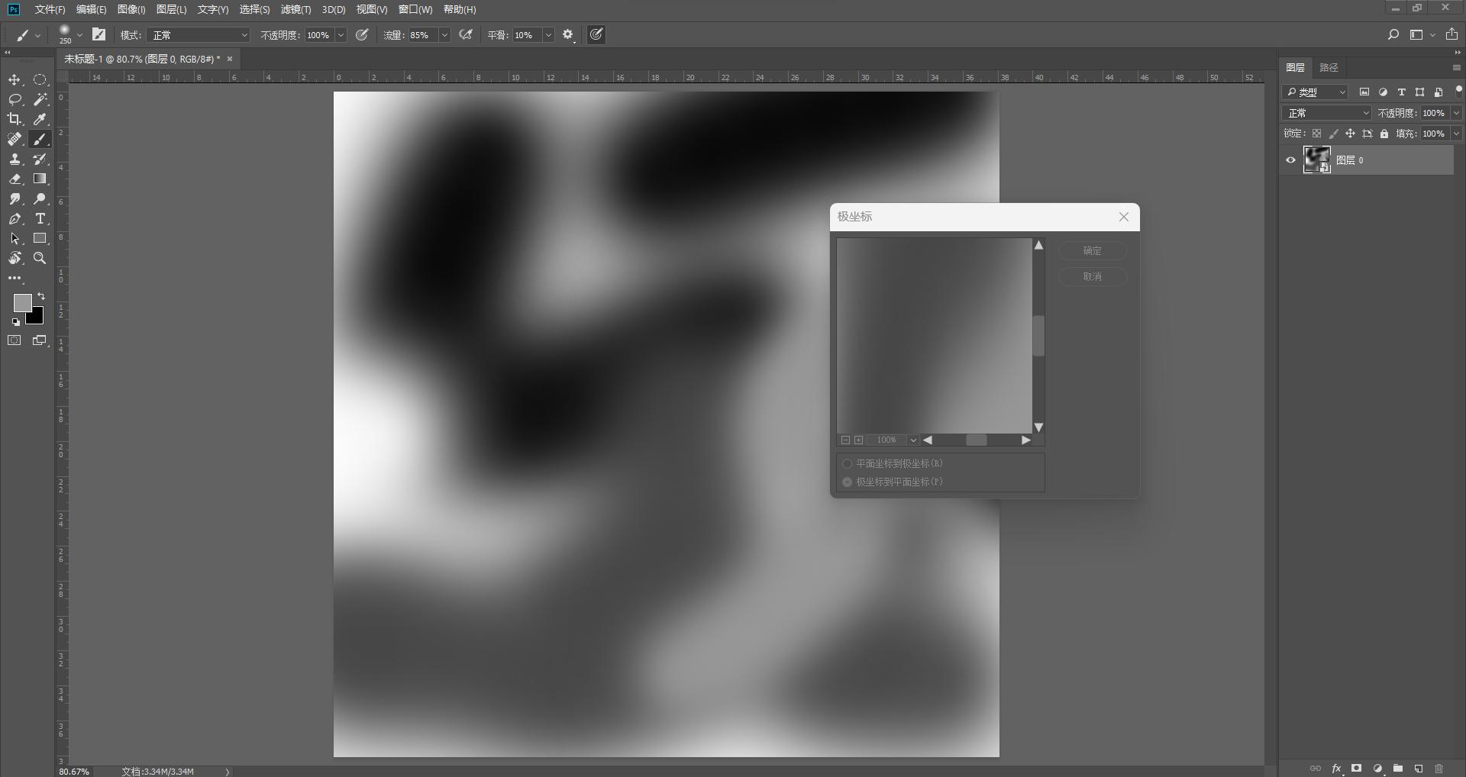Open the foreground color swatch
The width and height of the screenshot is (1466, 777).
22,303
